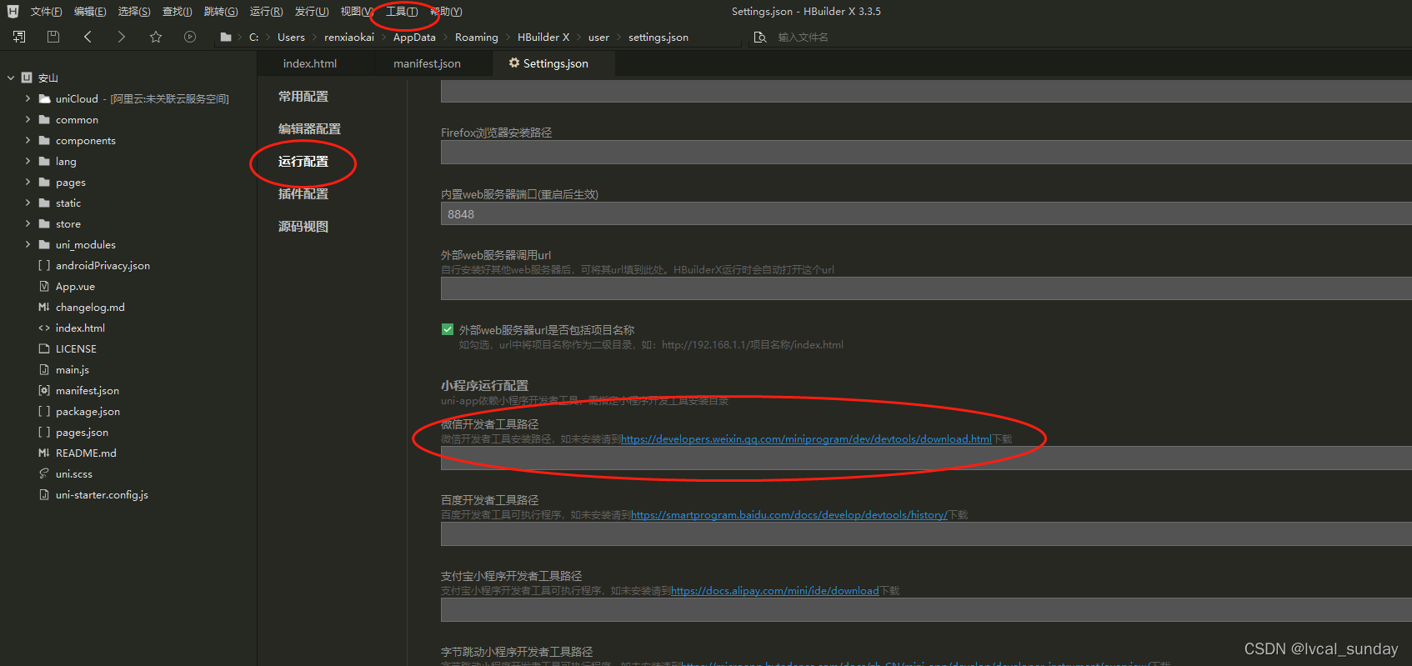1412x666 pixels.
Task: Click the uniCloud cloud folder icon
Action: 45,98
